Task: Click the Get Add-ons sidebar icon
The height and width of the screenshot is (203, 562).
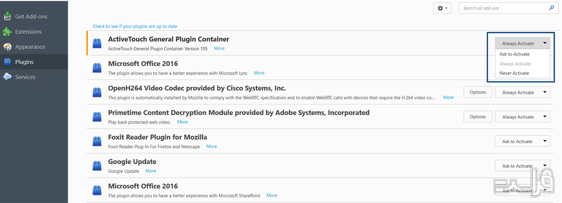Action: point(7,16)
